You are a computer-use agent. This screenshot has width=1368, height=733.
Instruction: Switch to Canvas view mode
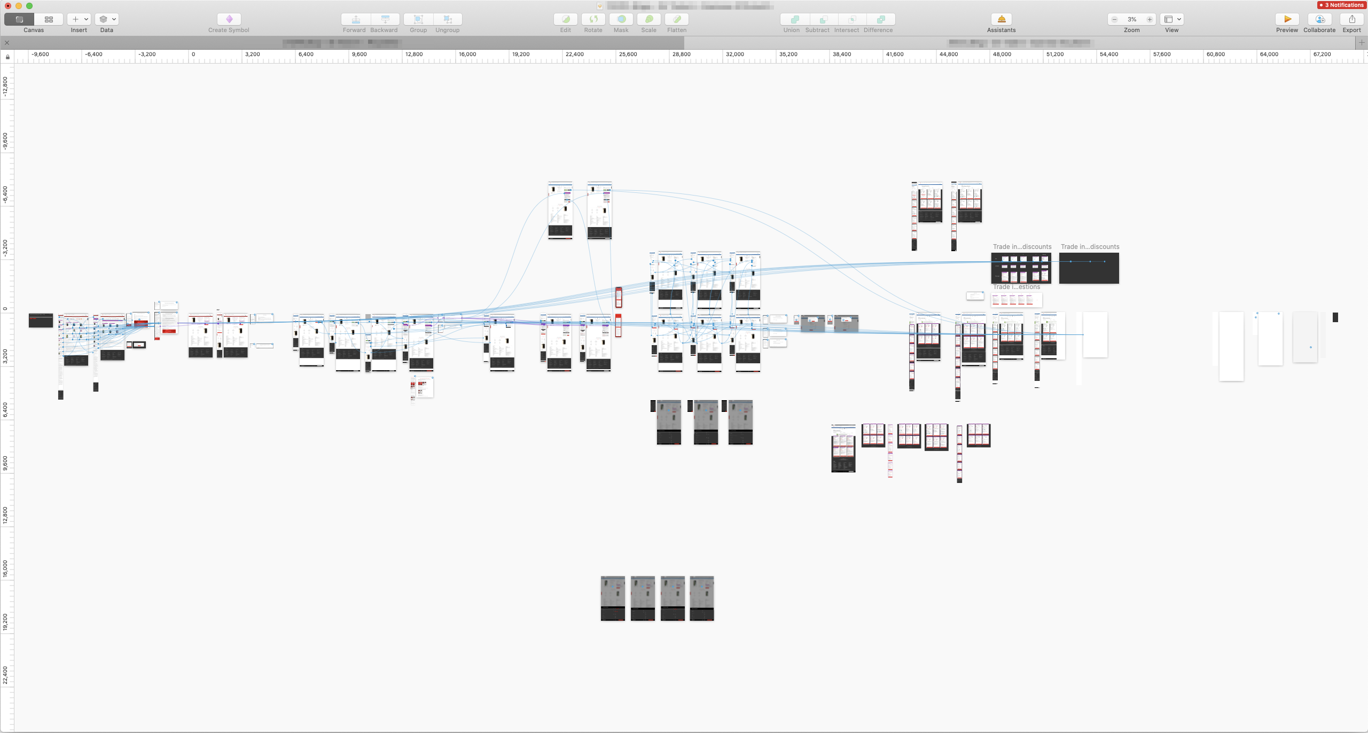(x=19, y=19)
